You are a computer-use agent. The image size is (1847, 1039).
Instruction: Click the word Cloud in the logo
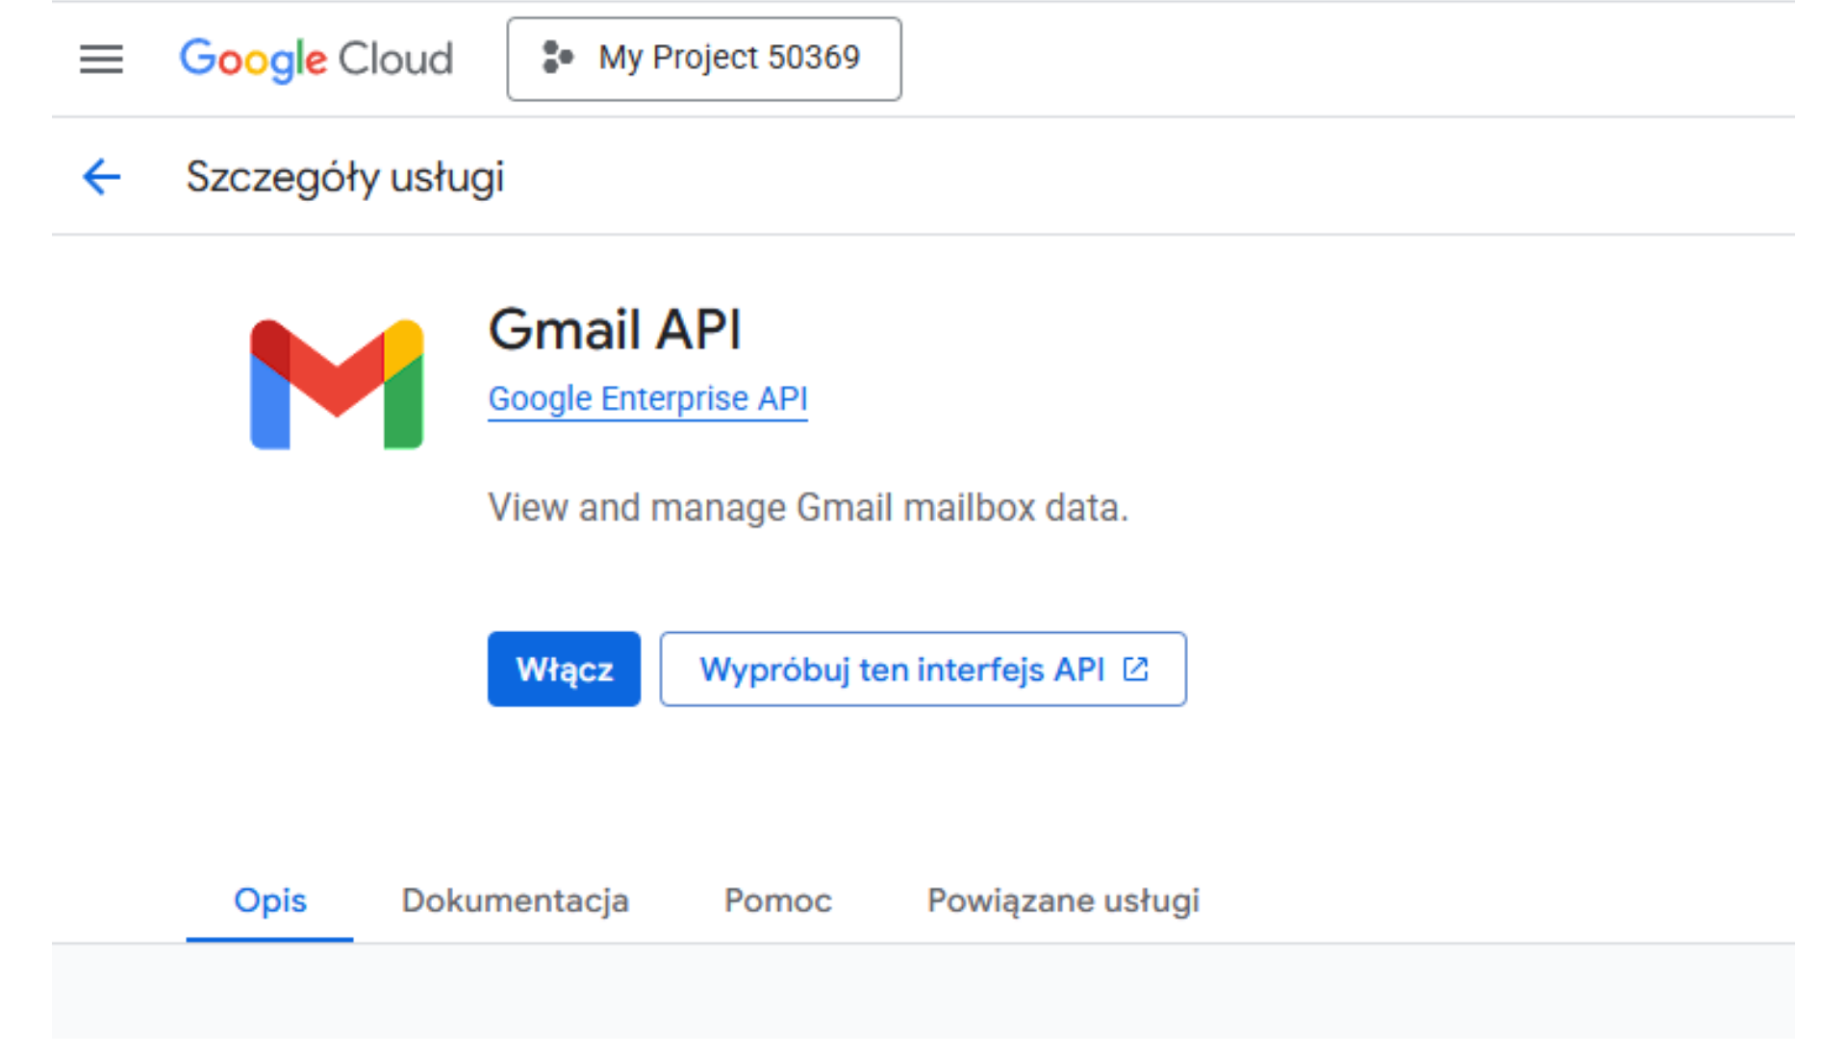(x=395, y=60)
